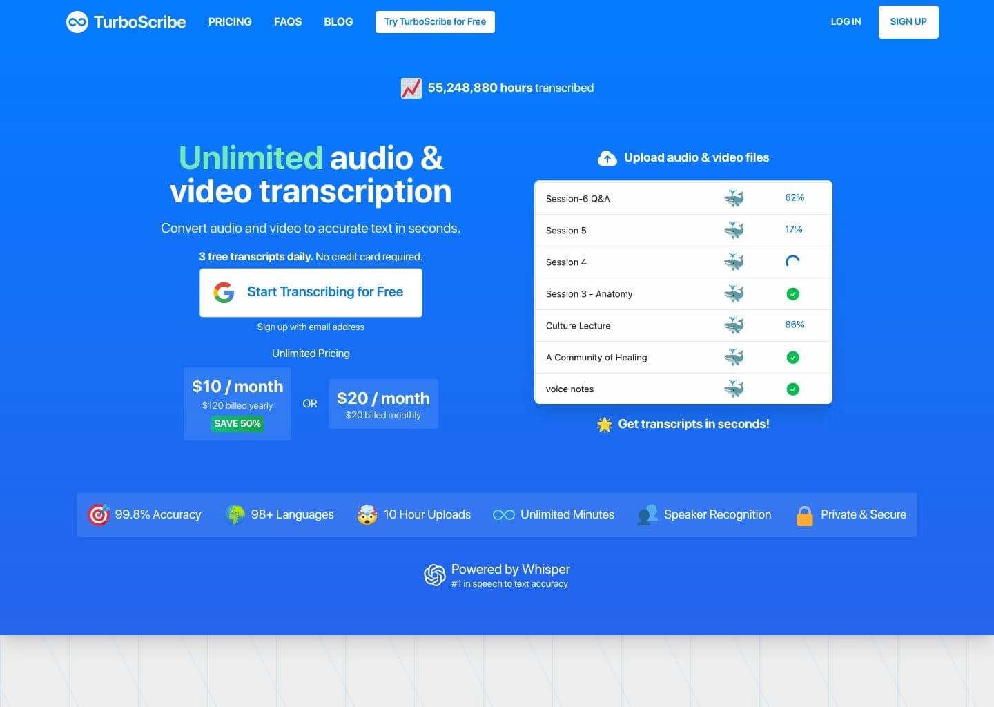Click the Session 4 file name
Screen dimensions: 994x707
pos(566,262)
